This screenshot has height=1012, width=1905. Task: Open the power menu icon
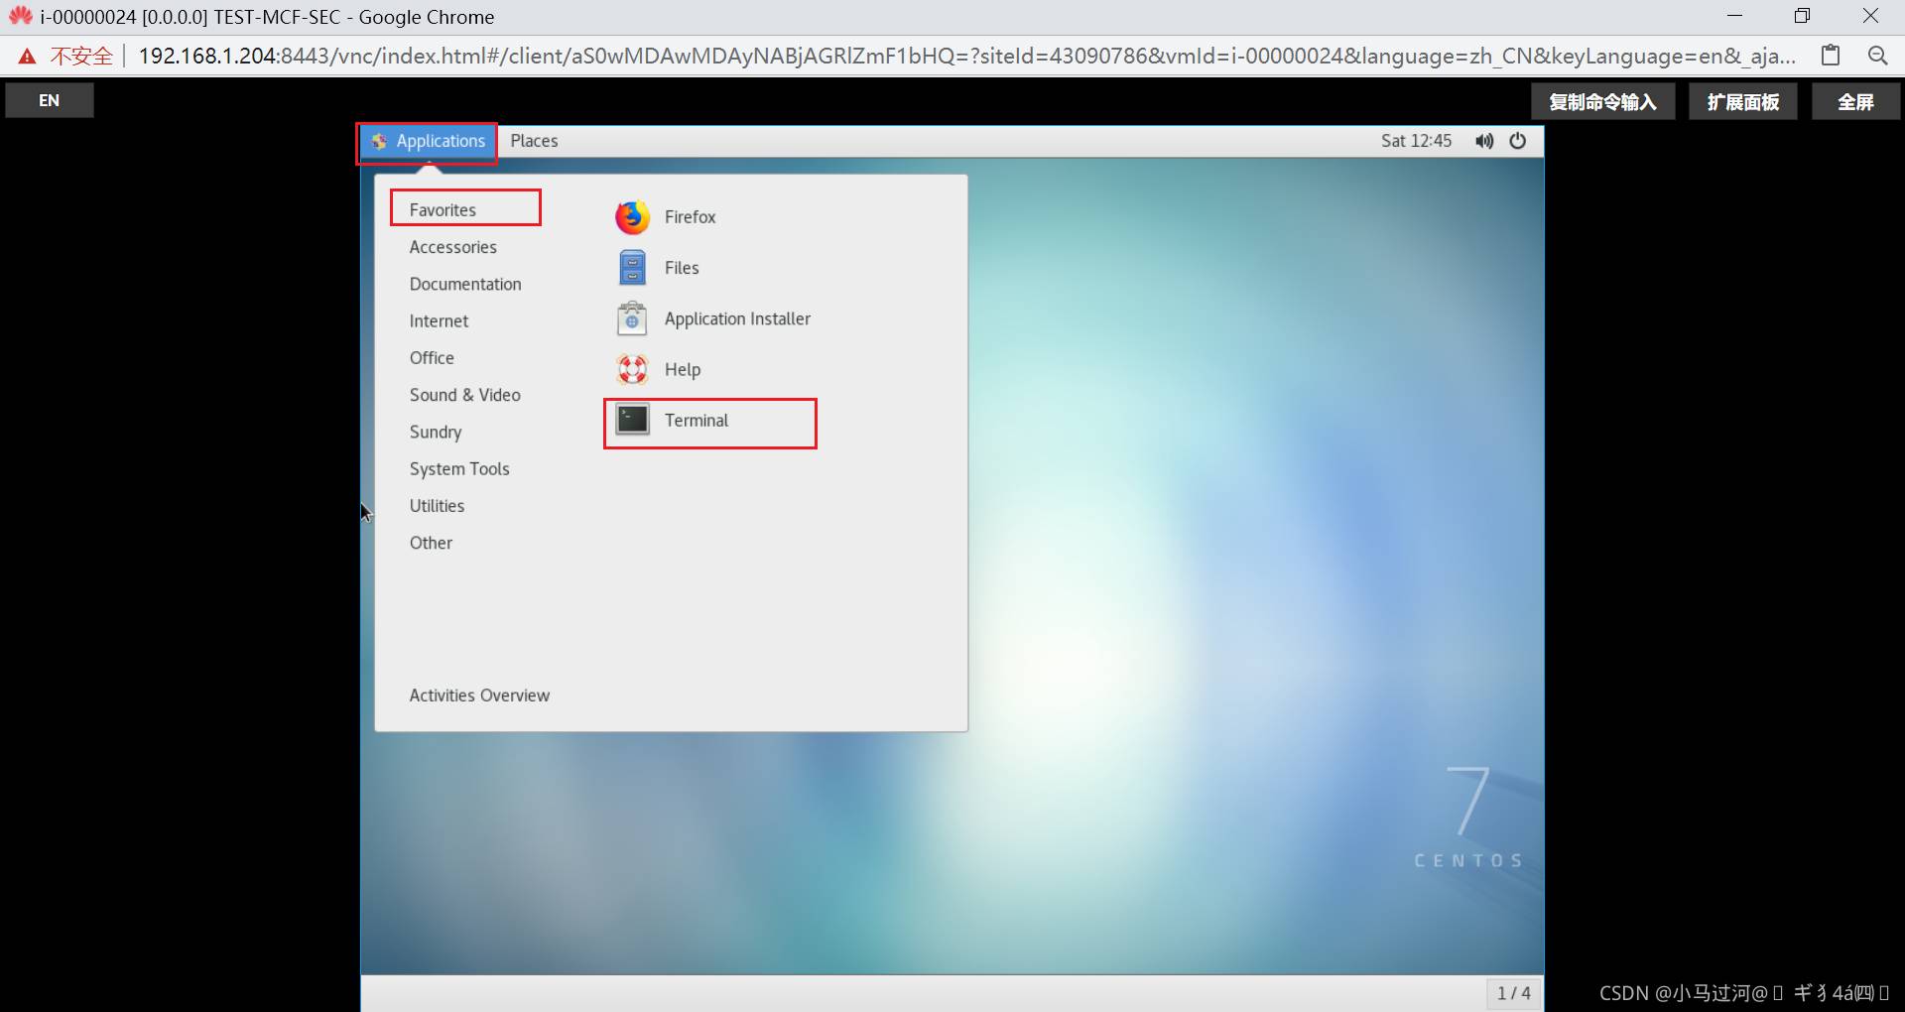click(1517, 141)
